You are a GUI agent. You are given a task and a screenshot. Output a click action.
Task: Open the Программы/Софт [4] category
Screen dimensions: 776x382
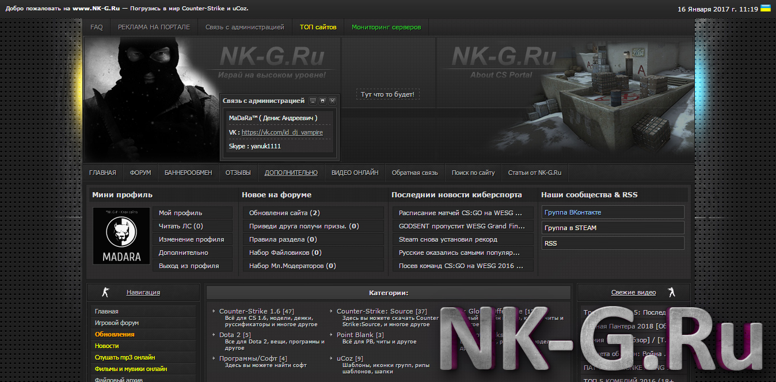[x=253, y=358]
